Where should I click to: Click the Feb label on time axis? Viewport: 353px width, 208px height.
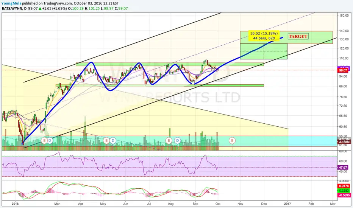coord(311,204)
